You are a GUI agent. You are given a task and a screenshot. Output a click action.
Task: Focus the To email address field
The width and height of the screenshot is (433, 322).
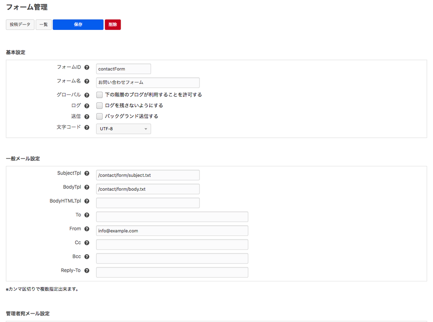click(x=172, y=217)
